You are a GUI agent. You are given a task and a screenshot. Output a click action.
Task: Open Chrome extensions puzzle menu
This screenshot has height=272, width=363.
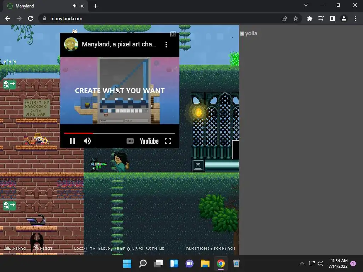310,18
